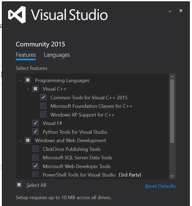Click the setup requires 10 MB message
Viewport: 192px width, 206px height.
[63, 198]
